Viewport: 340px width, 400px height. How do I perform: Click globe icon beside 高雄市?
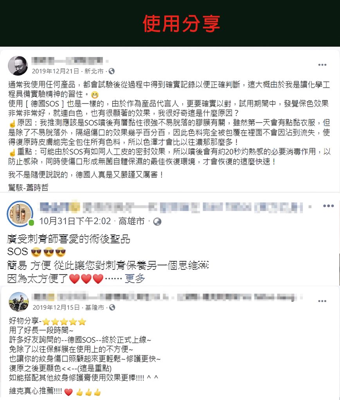[157, 222]
